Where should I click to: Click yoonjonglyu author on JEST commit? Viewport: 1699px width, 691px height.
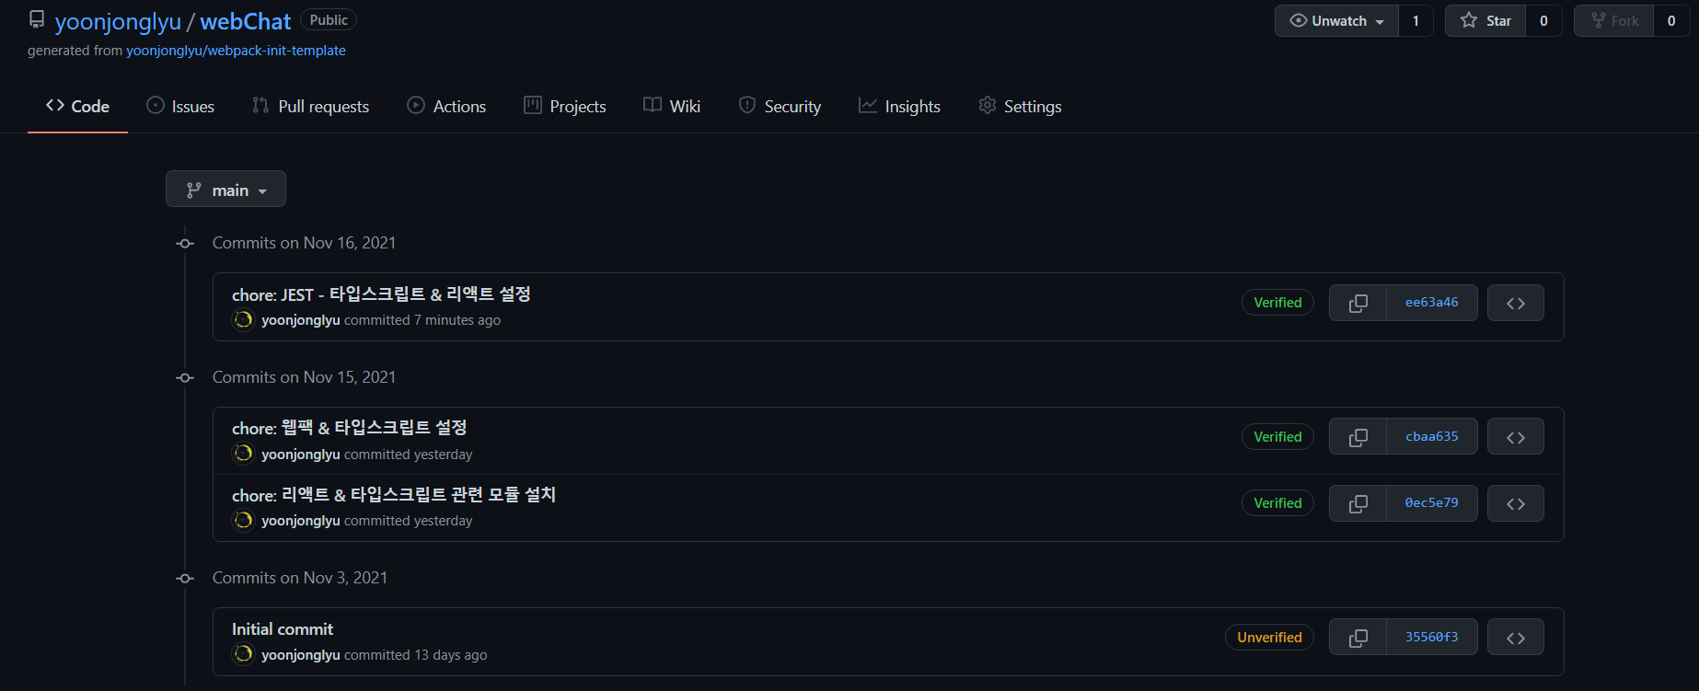tap(301, 320)
